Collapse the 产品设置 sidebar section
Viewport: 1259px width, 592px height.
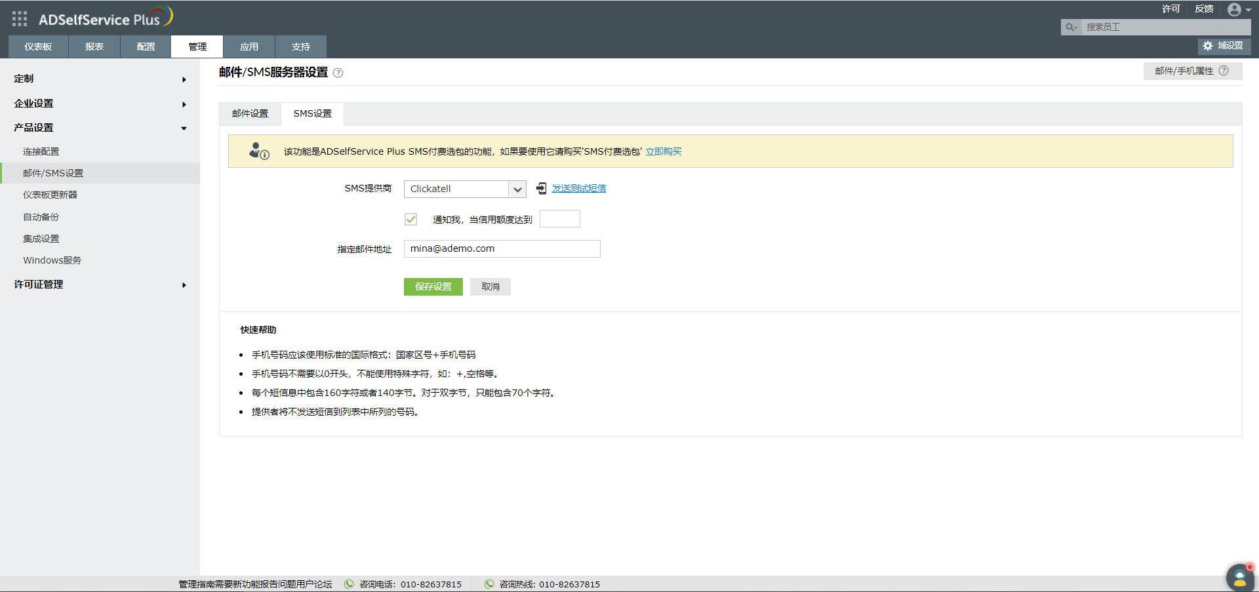(x=100, y=128)
